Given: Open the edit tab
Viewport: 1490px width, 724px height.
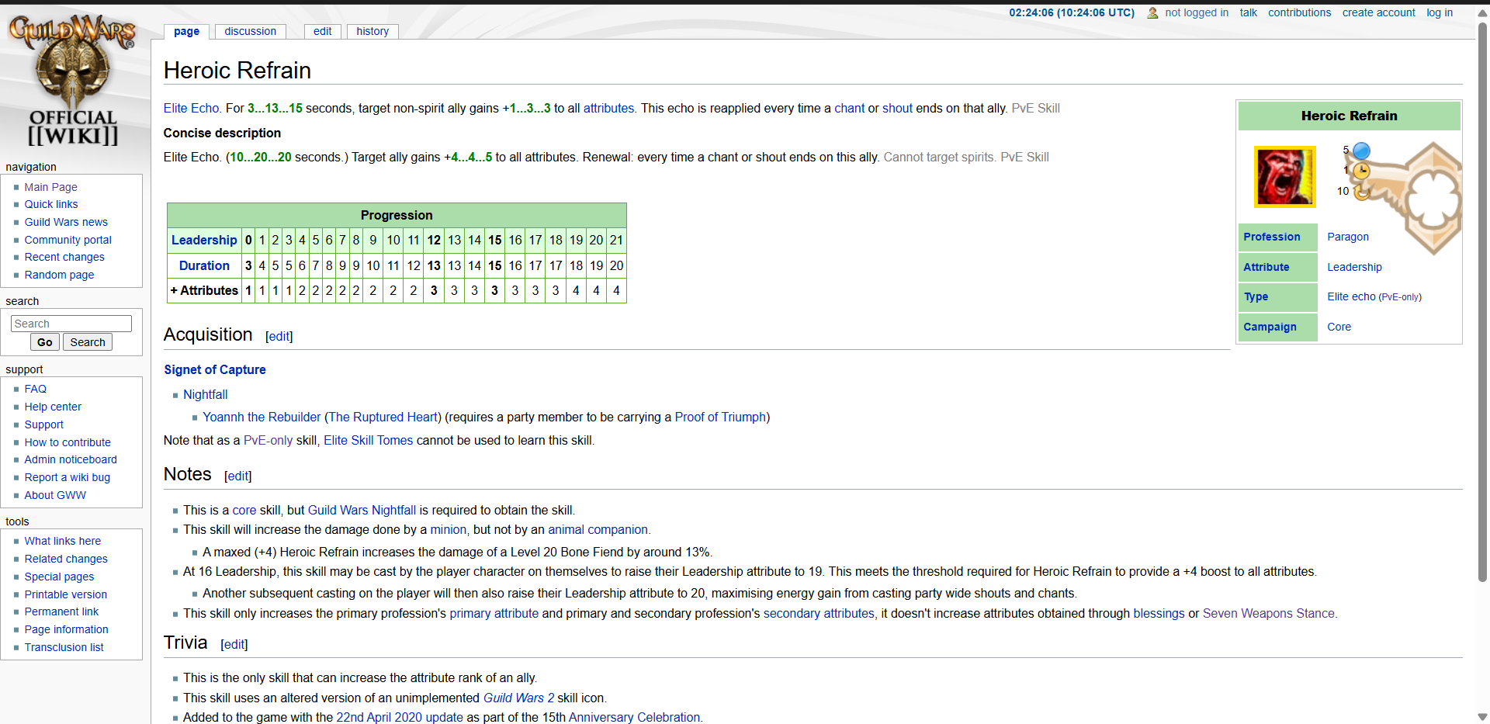Looking at the screenshot, I should point(323,31).
